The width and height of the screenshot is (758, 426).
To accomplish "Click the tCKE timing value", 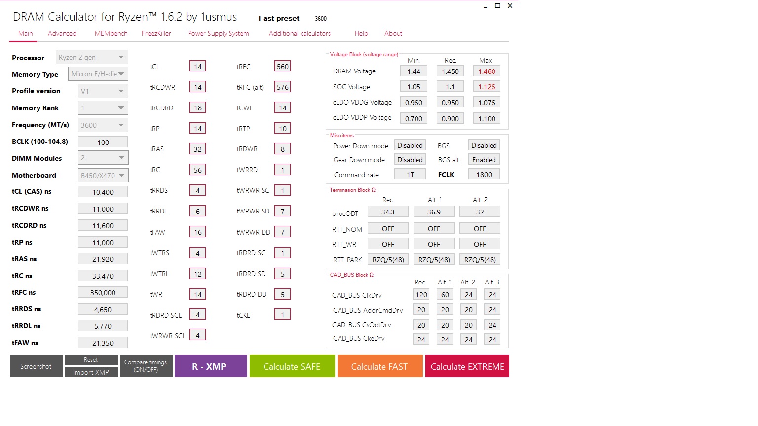I will pyautogui.click(x=283, y=314).
